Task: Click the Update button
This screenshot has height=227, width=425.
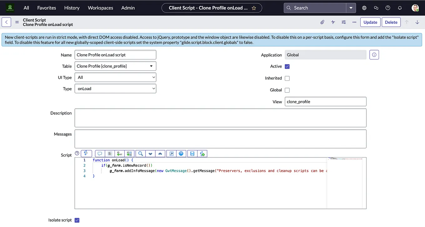Action: point(370,22)
